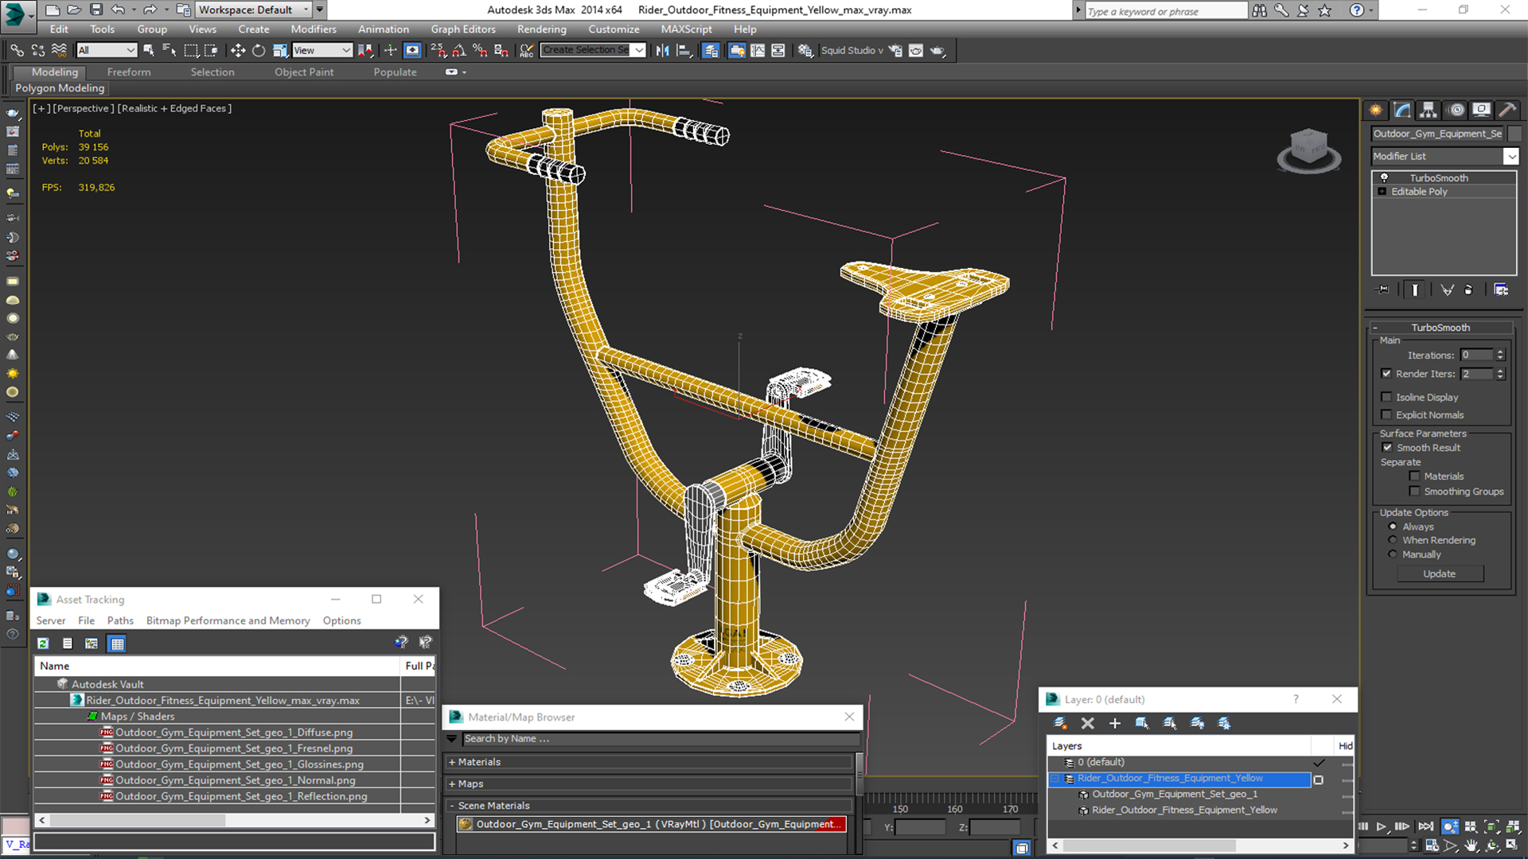Click the Pan View hand icon
The width and height of the screenshot is (1528, 859).
1471,845
